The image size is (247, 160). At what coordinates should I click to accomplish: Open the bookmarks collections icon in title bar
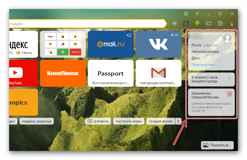[186, 13]
